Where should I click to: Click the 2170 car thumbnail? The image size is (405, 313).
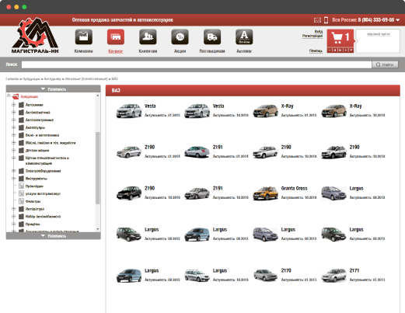pos(265,275)
